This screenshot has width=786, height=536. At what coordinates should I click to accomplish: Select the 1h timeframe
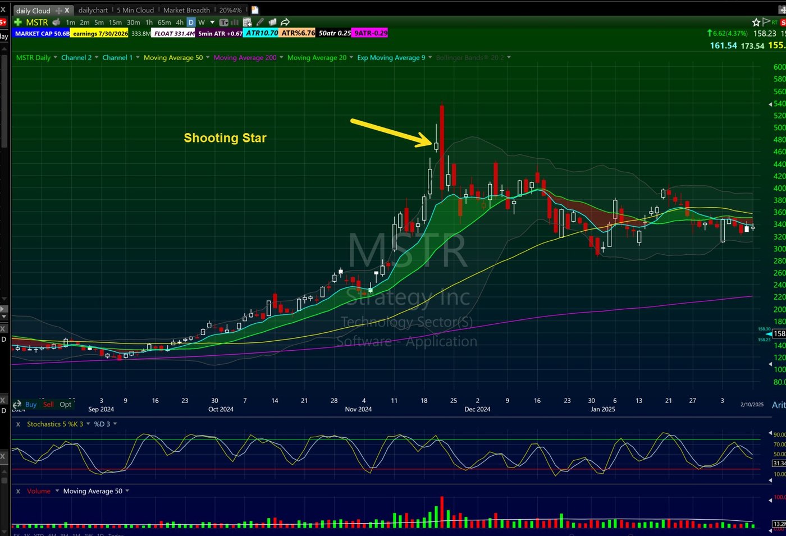(x=149, y=22)
